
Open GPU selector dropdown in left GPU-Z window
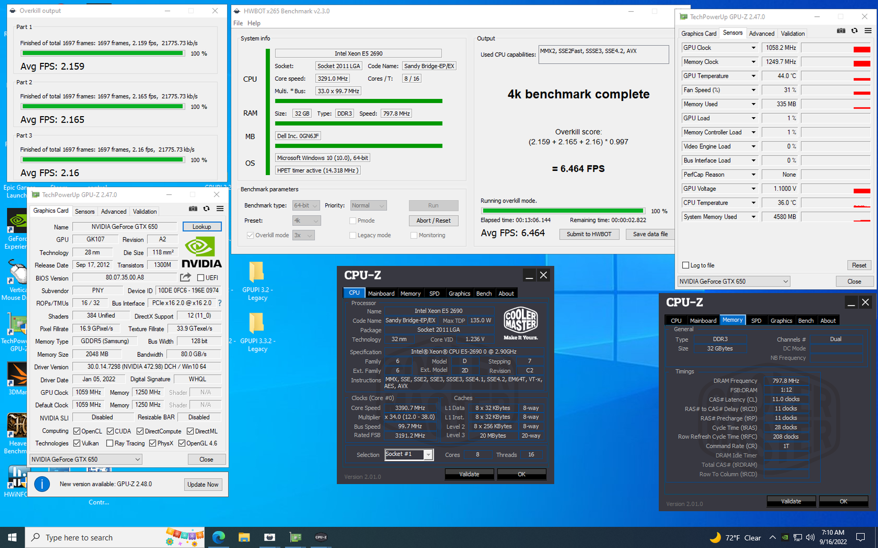(86, 459)
